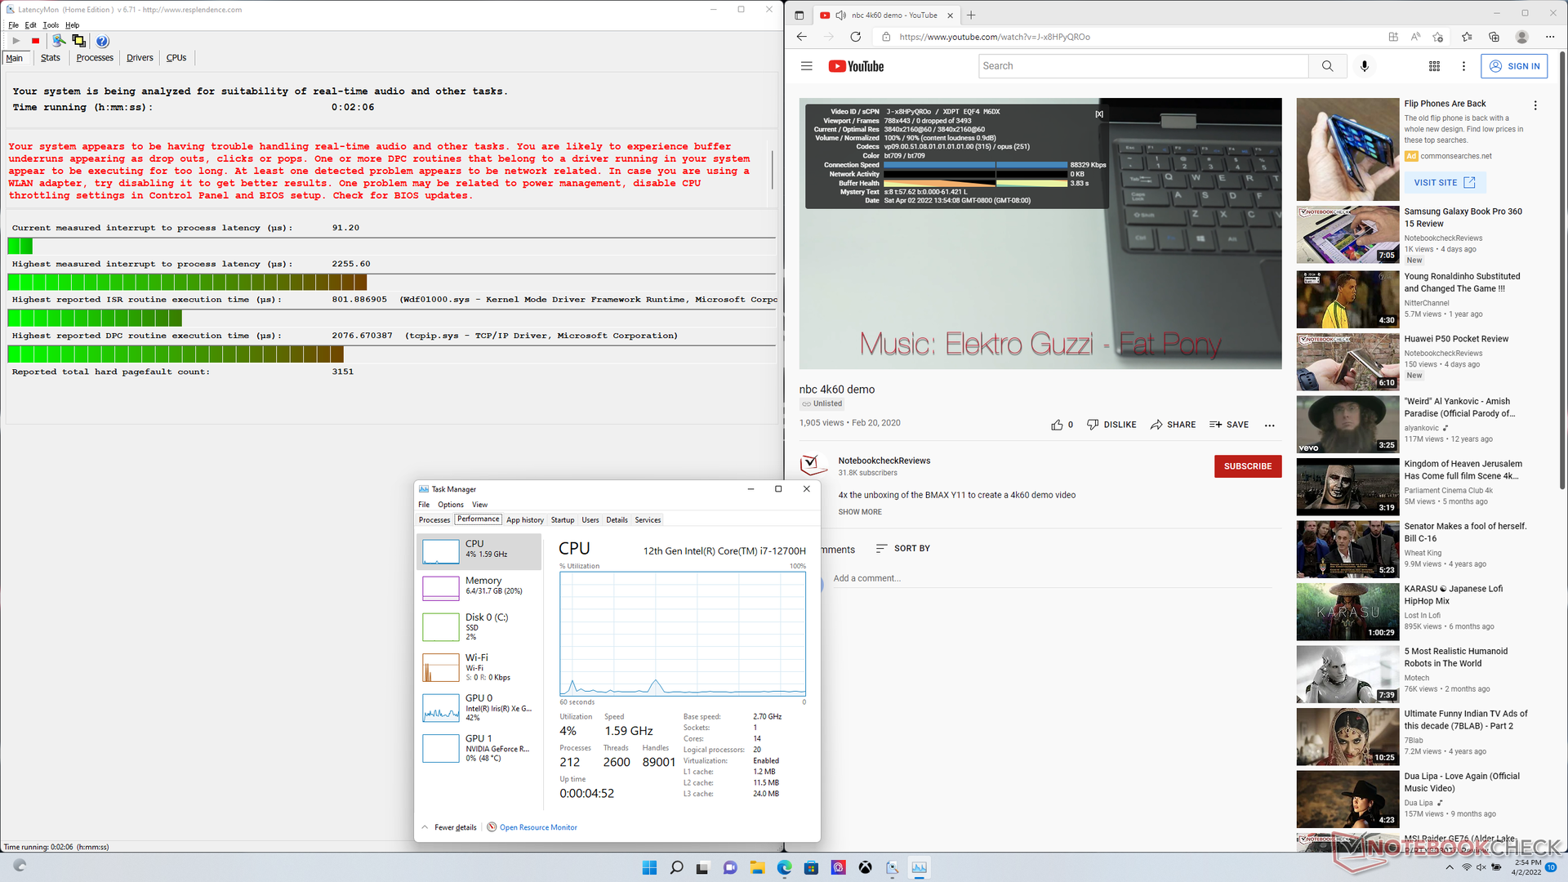This screenshot has width=1568, height=882.
Task: Click the like thumbs-up on video
Action: click(1057, 425)
